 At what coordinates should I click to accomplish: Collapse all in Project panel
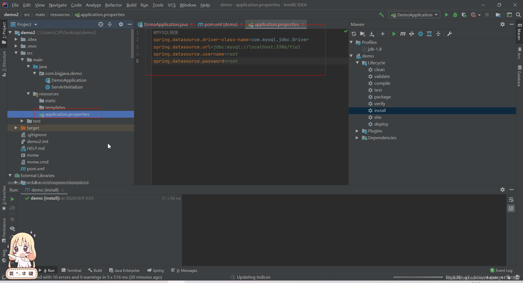[x=110, y=24]
